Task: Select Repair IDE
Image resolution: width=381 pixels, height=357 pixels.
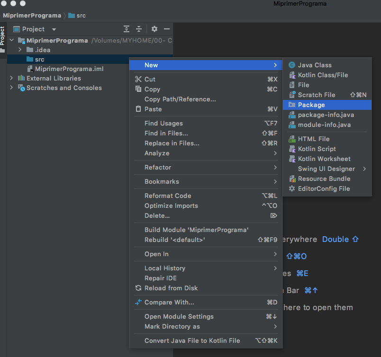Action: [206, 278]
